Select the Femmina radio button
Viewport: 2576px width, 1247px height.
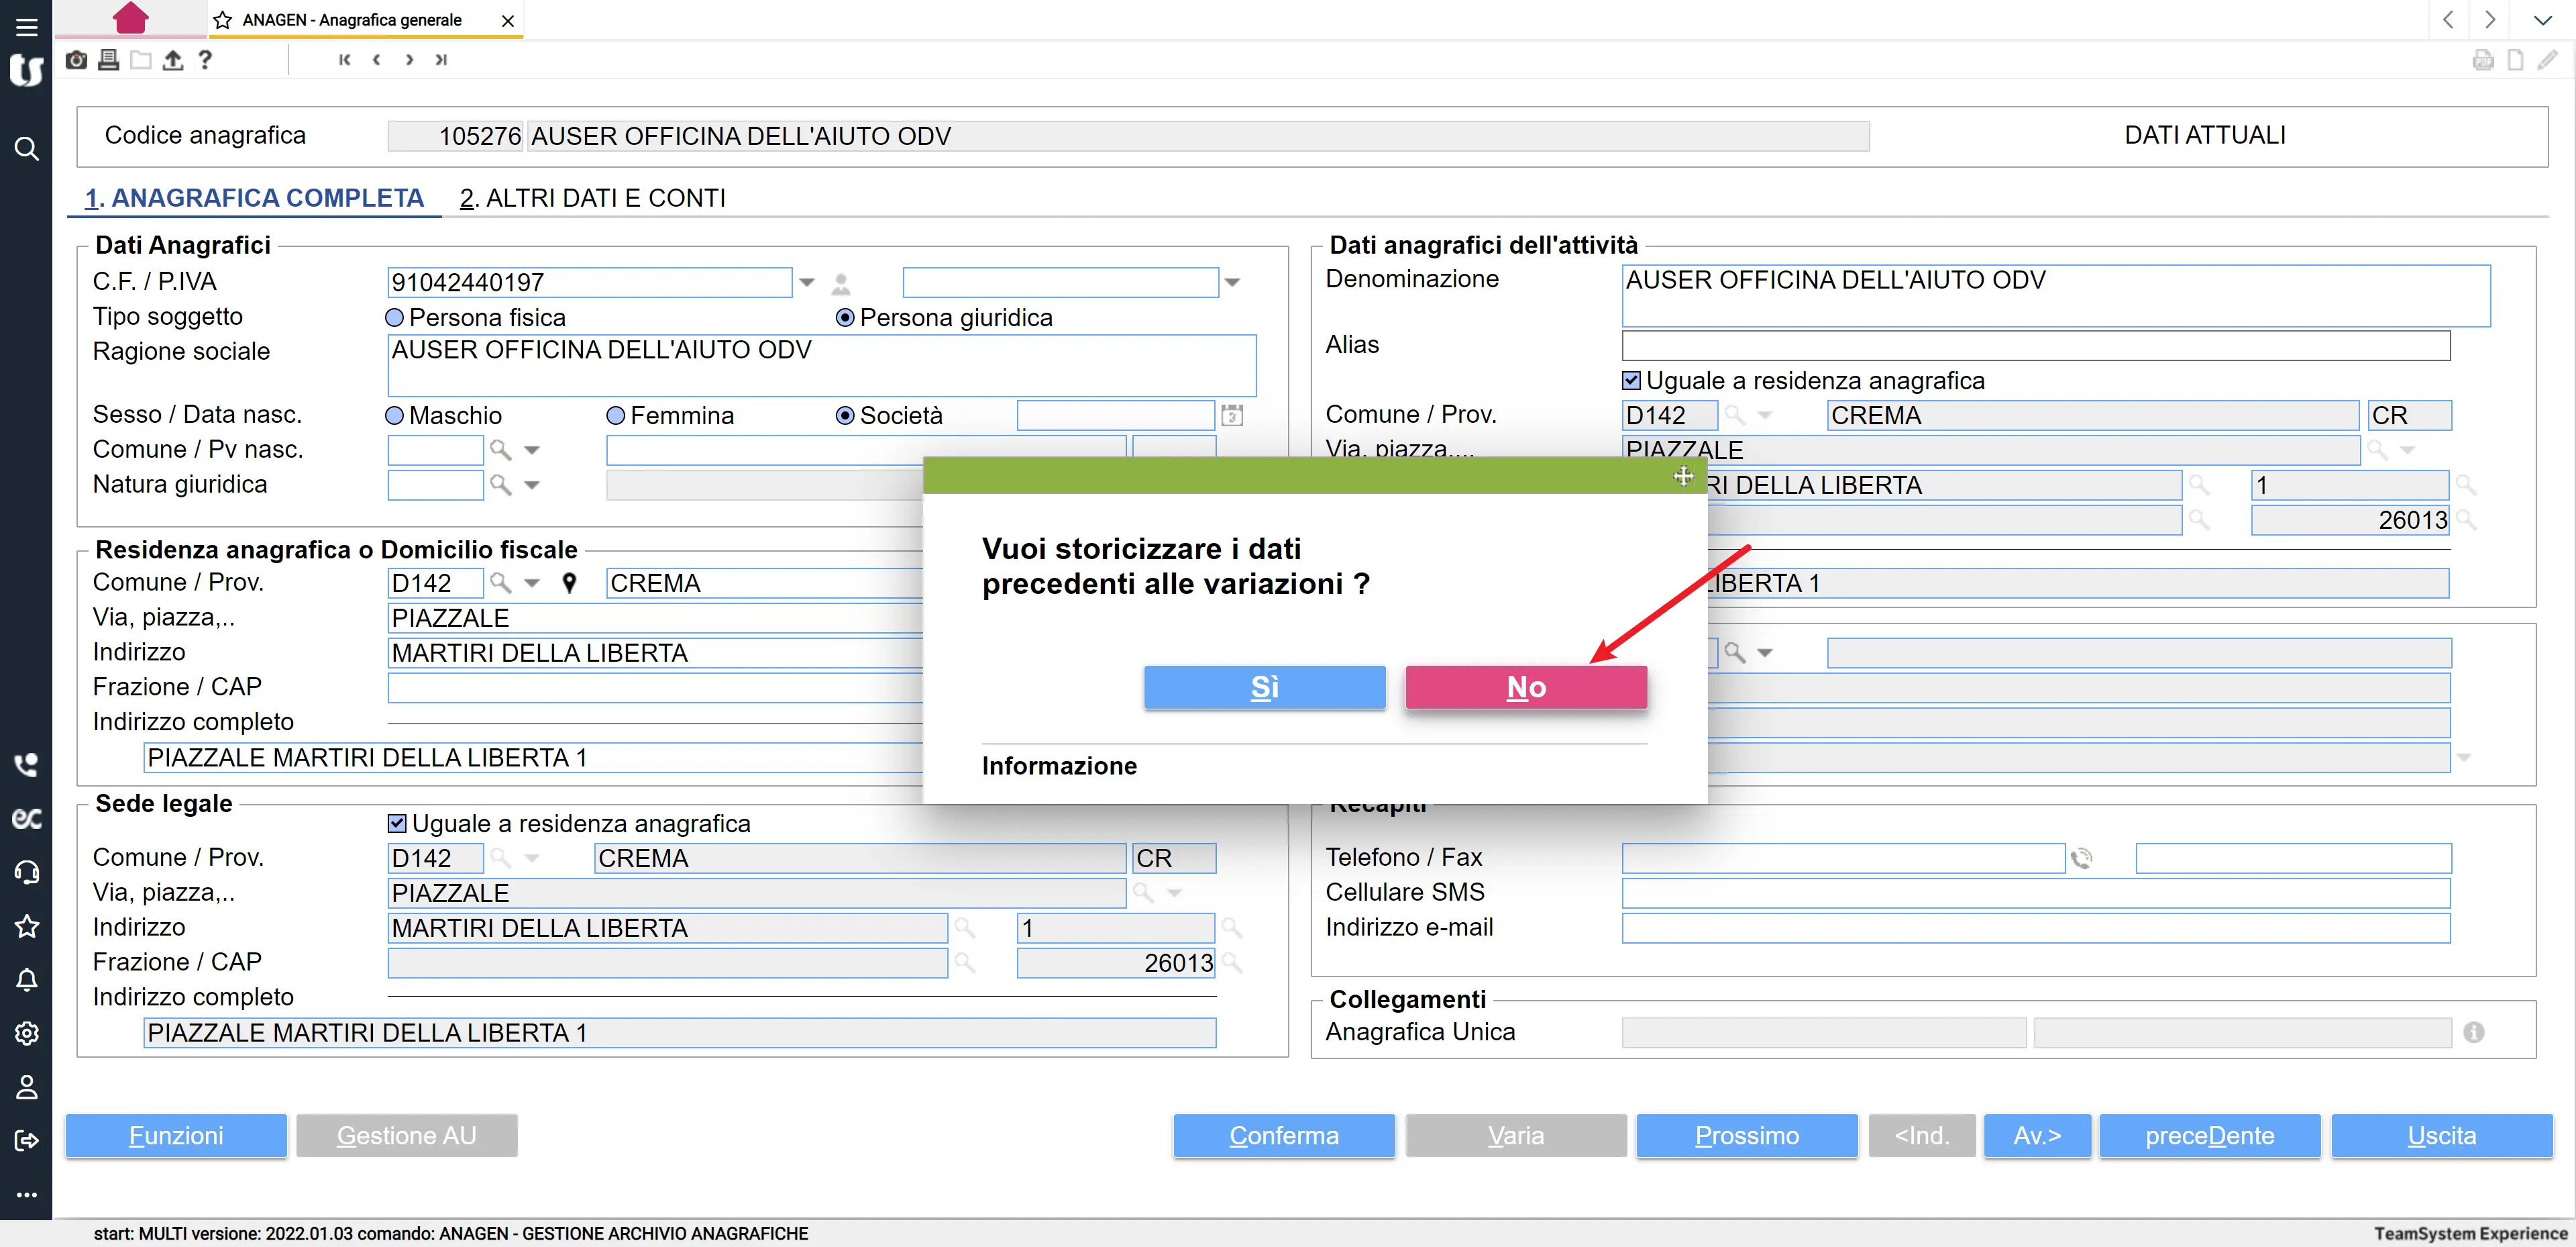point(616,415)
